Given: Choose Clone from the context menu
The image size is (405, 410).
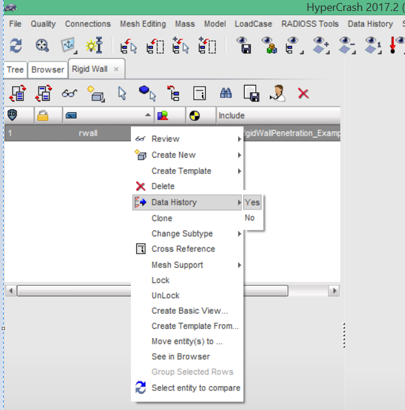Looking at the screenshot, I should (187, 218).
